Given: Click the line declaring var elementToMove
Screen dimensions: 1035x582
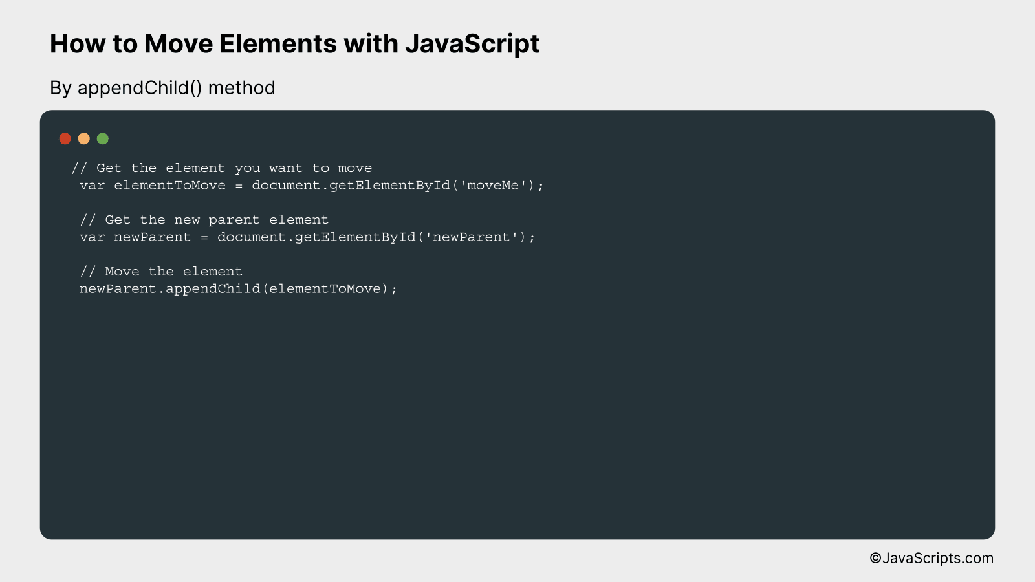Looking at the screenshot, I should pos(312,186).
